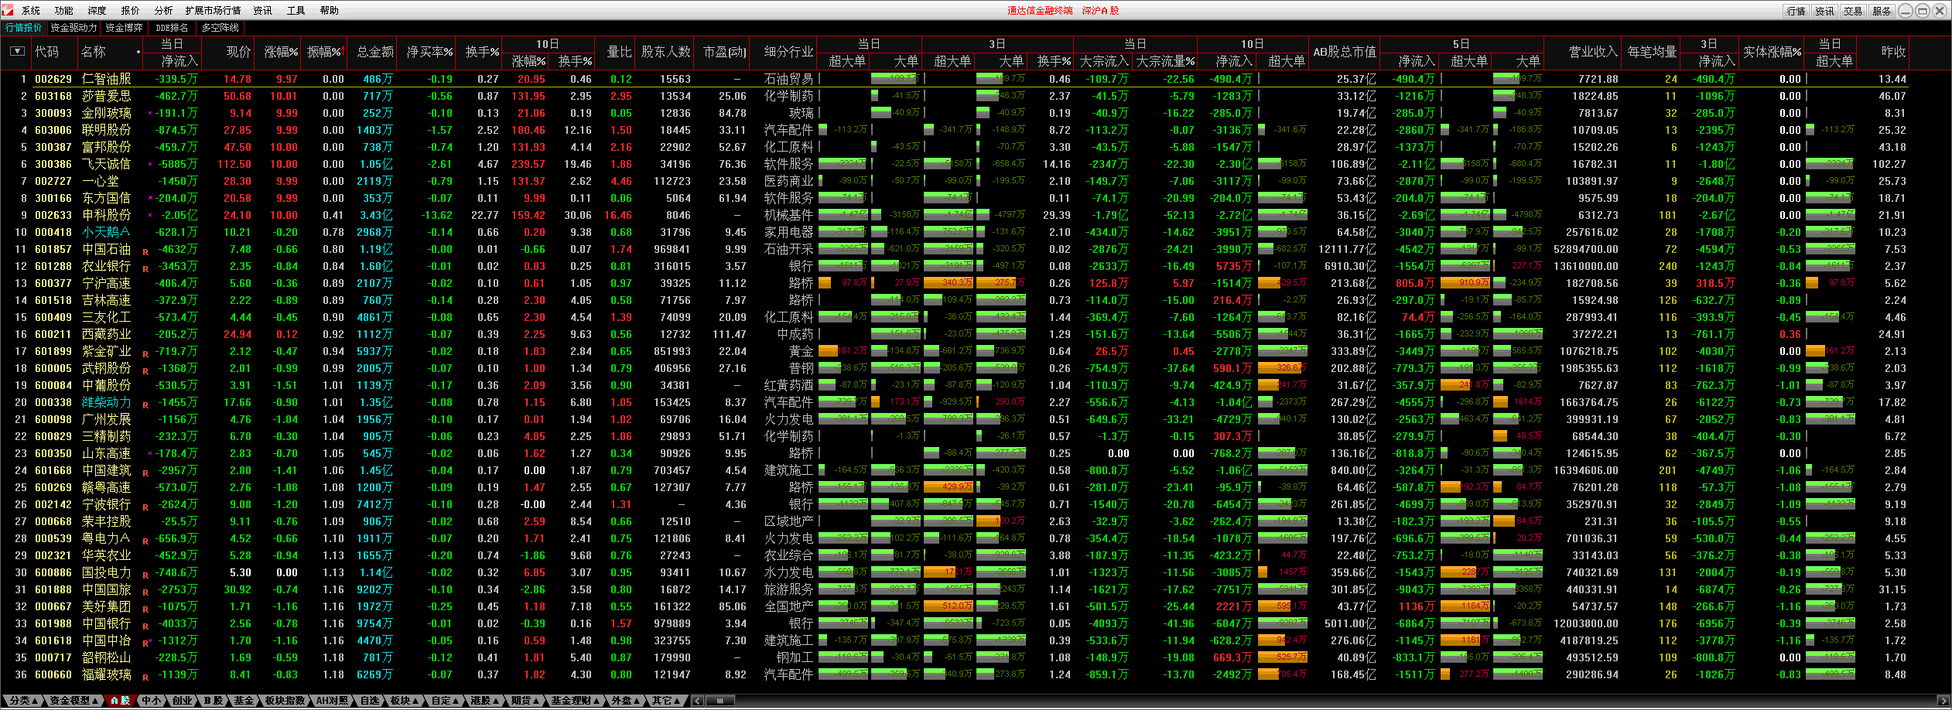Sort by the 实体涨幅% column header
This screenshot has height=710, width=1952.
1772,52
